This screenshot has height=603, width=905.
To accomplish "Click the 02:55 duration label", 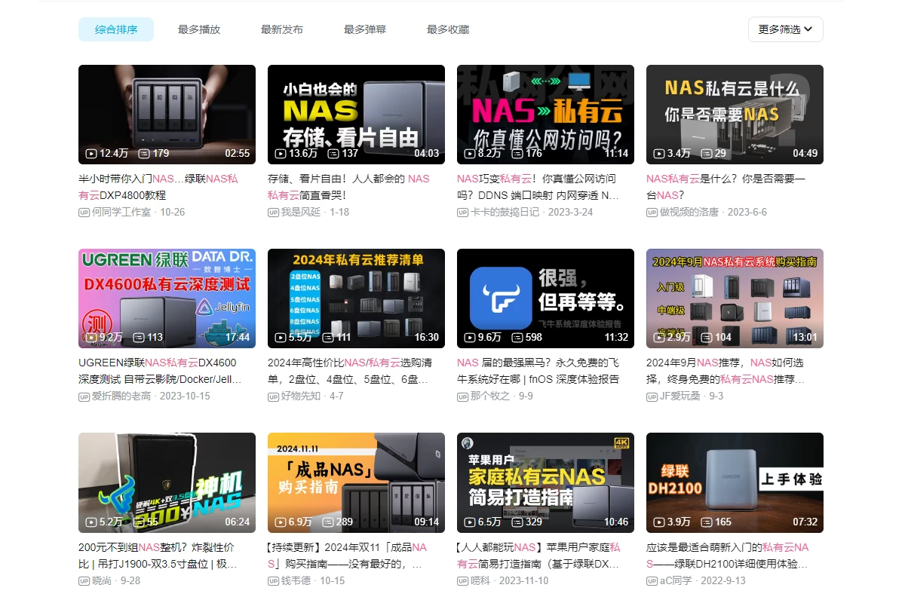I will click(x=237, y=153).
